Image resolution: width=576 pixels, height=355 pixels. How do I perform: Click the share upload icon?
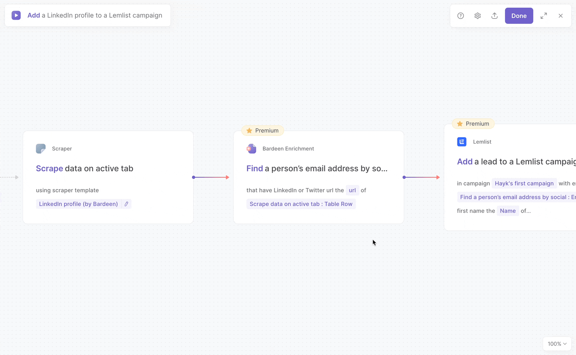tap(495, 16)
